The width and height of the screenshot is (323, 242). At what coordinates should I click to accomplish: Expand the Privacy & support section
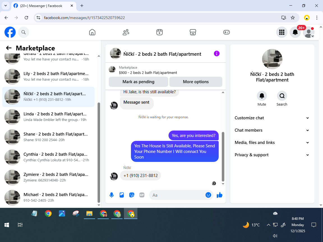coord(272,155)
